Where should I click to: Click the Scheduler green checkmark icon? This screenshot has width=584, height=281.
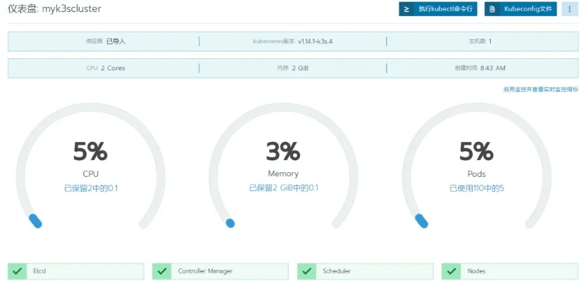tap(307, 271)
